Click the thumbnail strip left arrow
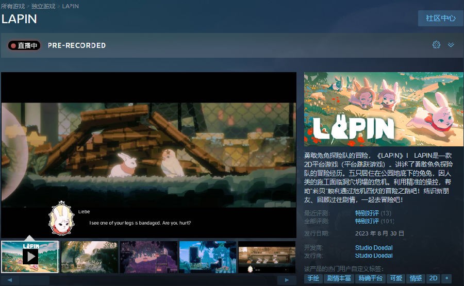 pyautogui.click(x=10, y=280)
